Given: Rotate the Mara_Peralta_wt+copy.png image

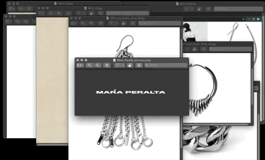Looking at the screenshot, I should tap(130, 65).
